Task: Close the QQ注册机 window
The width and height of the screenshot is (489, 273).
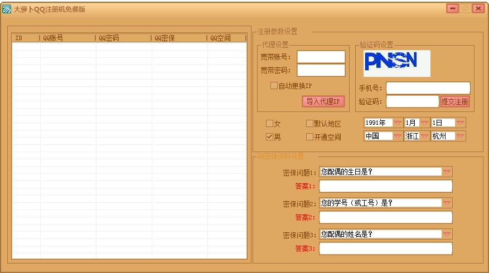Action: point(478,8)
